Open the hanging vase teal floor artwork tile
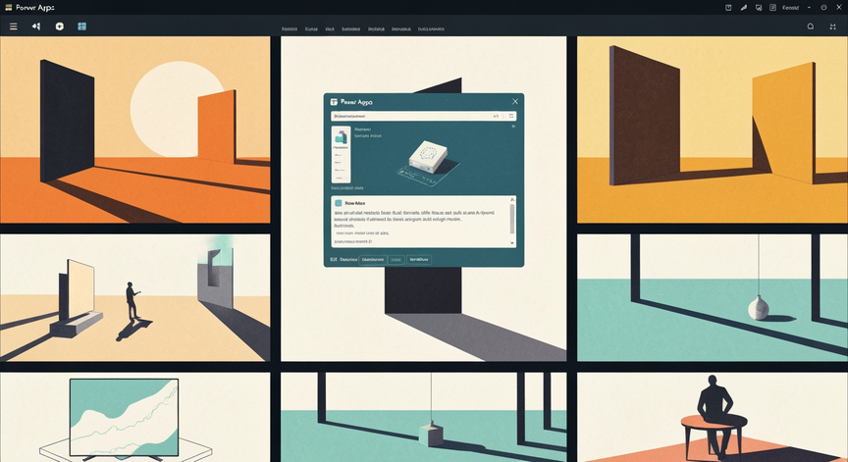 pos(713,298)
